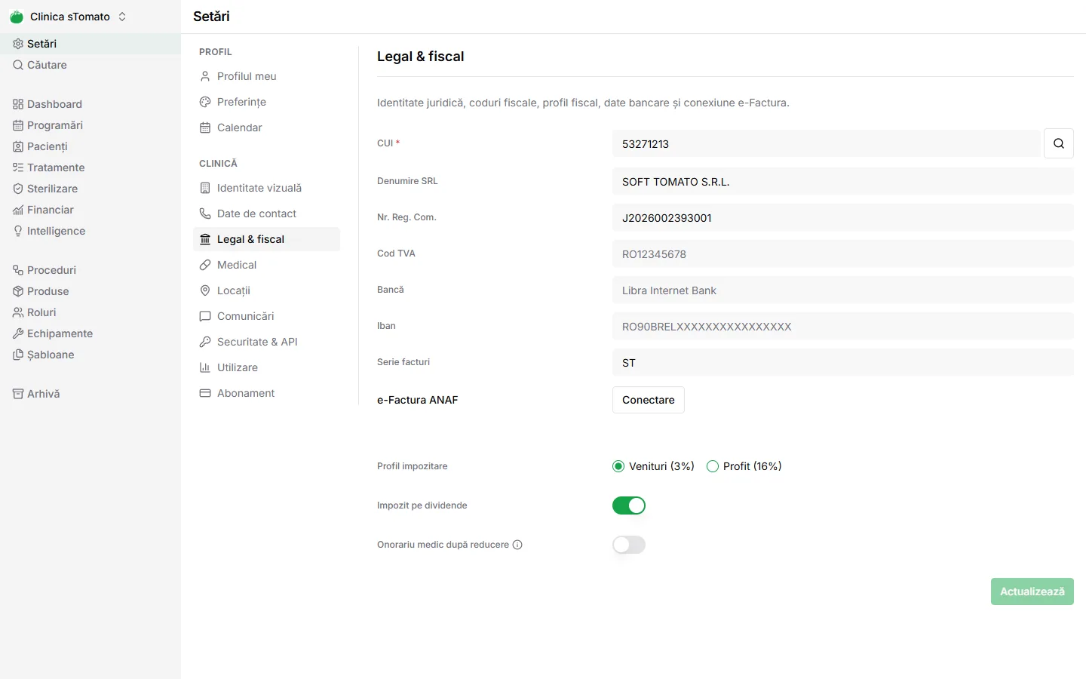This screenshot has height=679, width=1086.
Task: Select the Profit (16%) radio option
Action: coord(712,466)
